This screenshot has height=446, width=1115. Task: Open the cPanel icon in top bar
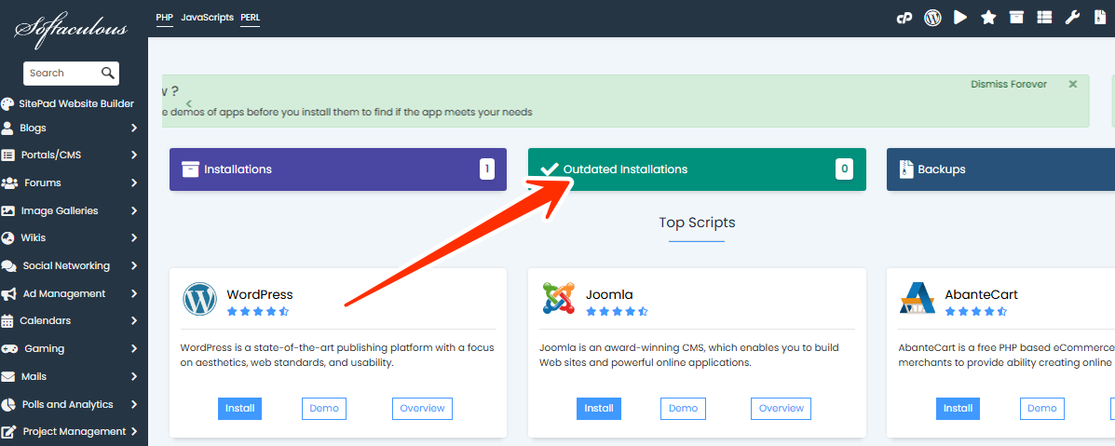tap(904, 18)
